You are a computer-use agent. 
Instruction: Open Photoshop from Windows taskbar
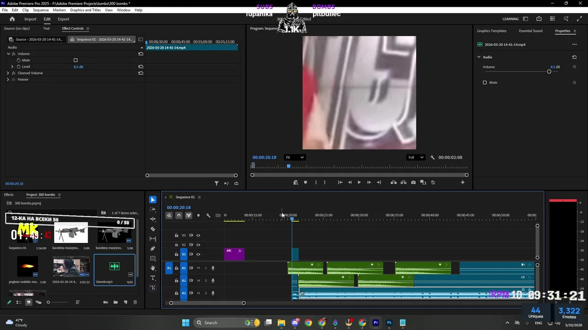389,323
